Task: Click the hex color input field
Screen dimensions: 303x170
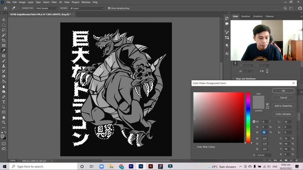Action: click(264, 155)
